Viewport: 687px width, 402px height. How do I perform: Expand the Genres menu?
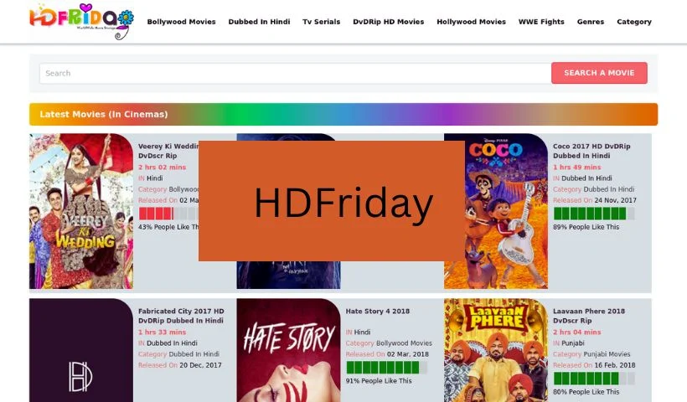(590, 22)
